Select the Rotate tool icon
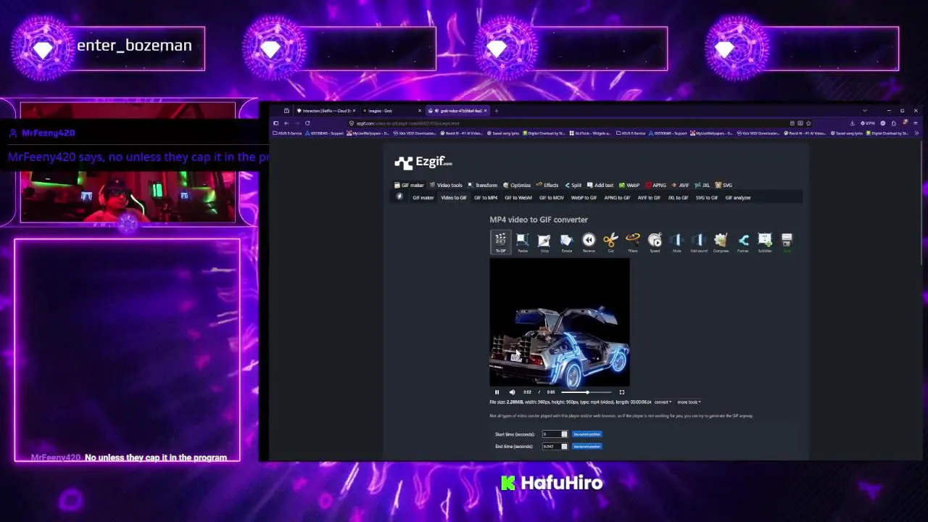 566,242
